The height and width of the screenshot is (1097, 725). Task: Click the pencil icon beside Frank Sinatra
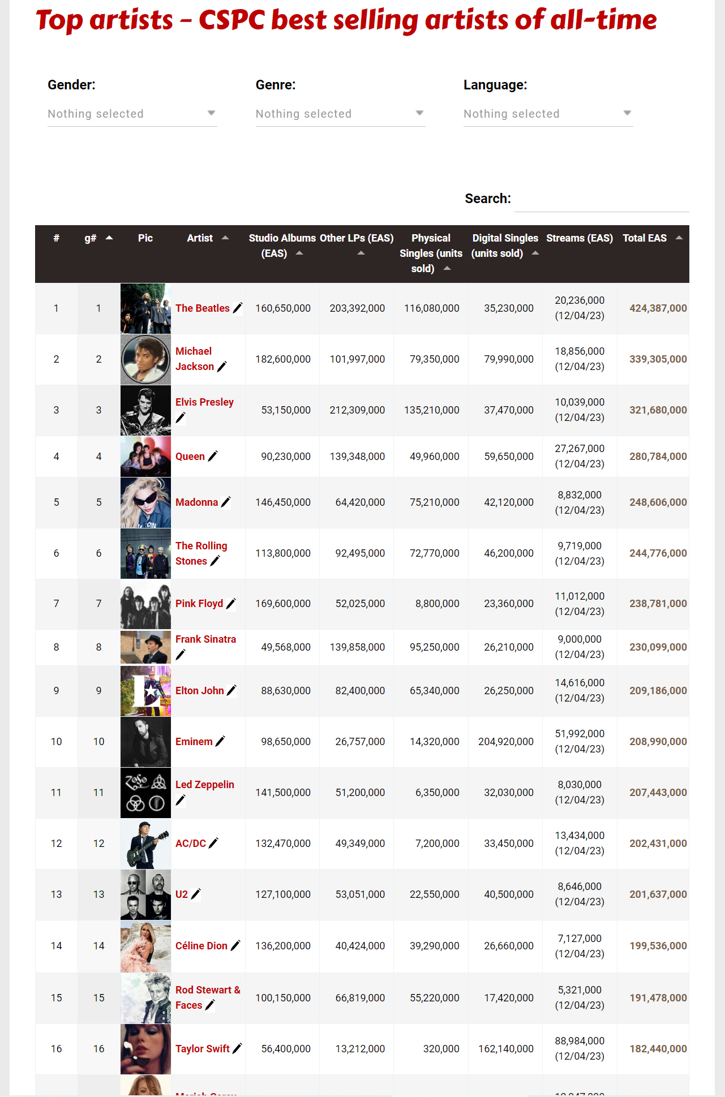181,654
